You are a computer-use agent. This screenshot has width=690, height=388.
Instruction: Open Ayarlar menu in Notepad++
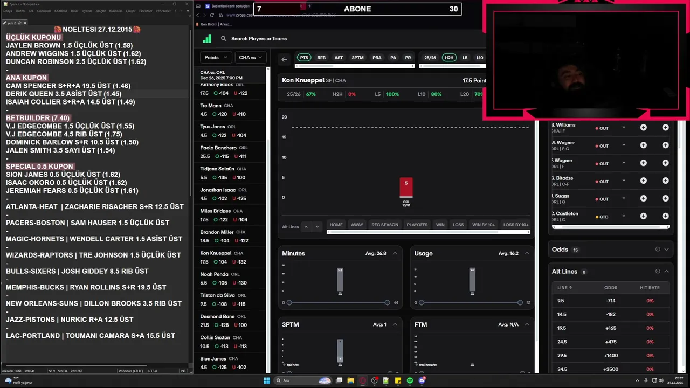(86, 11)
